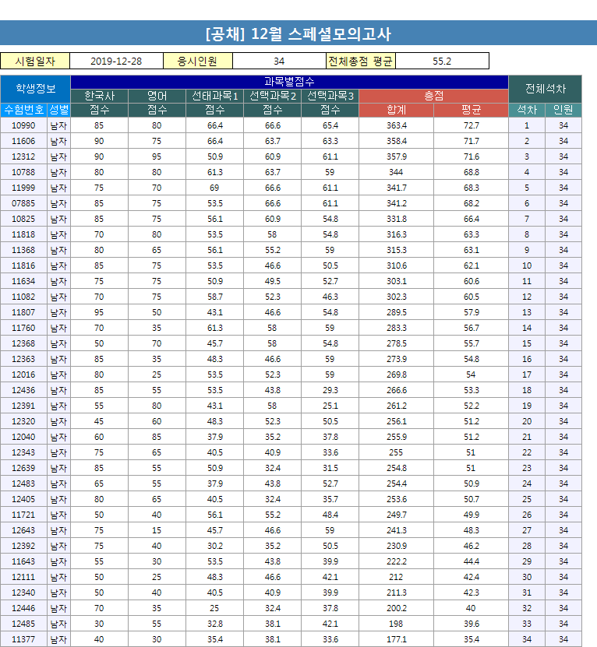Click '점수' header under 한국사

pos(99,110)
